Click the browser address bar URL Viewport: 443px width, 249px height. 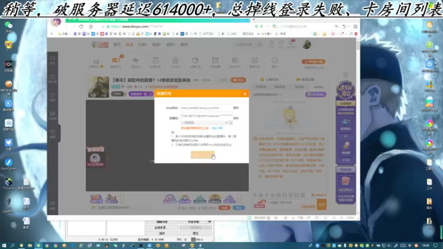137,27
